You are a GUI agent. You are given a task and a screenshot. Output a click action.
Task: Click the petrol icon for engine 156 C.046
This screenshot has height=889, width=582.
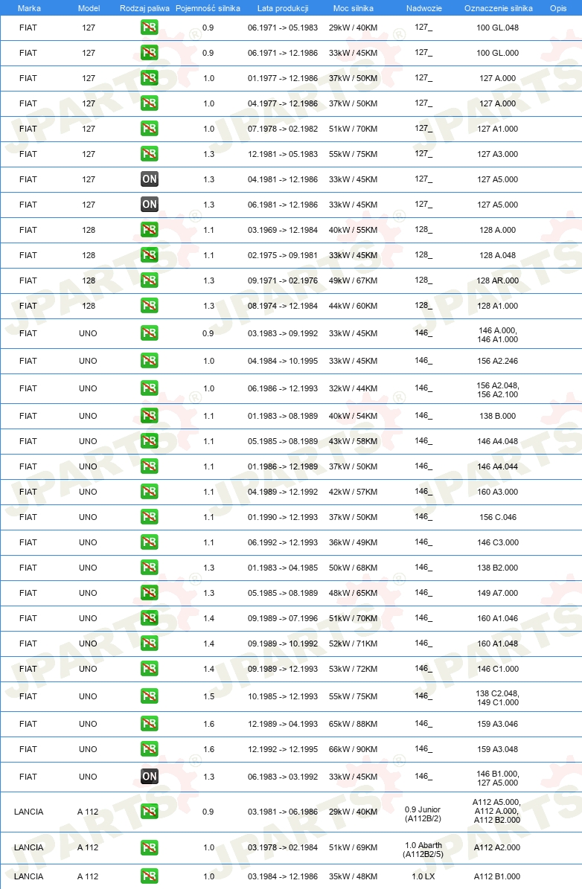point(149,516)
